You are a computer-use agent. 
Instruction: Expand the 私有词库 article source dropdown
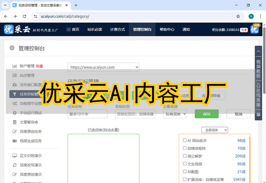click(x=174, y=114)
